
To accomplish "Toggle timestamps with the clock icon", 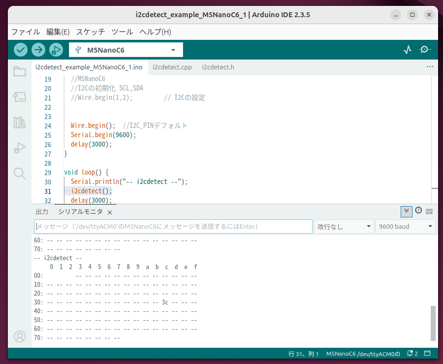I will tap(418, 211).
